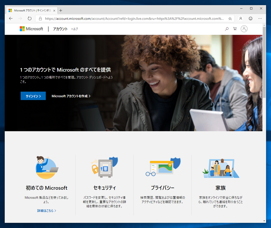Image resolution: width=271 pixels, height=228 pixels.
Task: Add page to favorites with star icon
Action: click(x=230, y=19)
